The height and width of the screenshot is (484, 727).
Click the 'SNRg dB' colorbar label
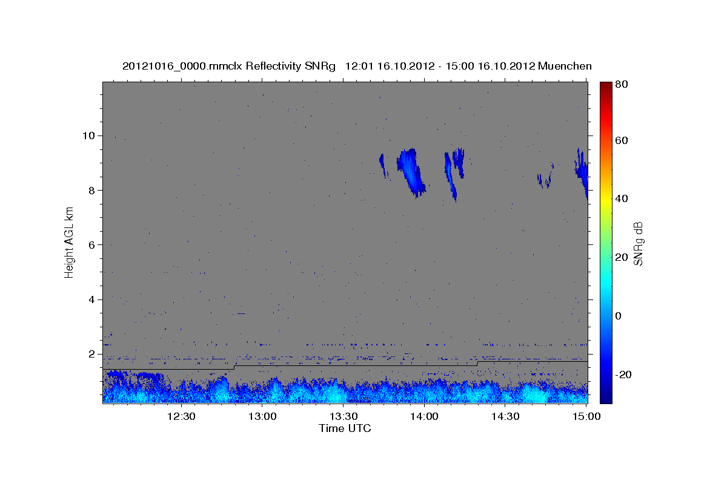(637, 243)
